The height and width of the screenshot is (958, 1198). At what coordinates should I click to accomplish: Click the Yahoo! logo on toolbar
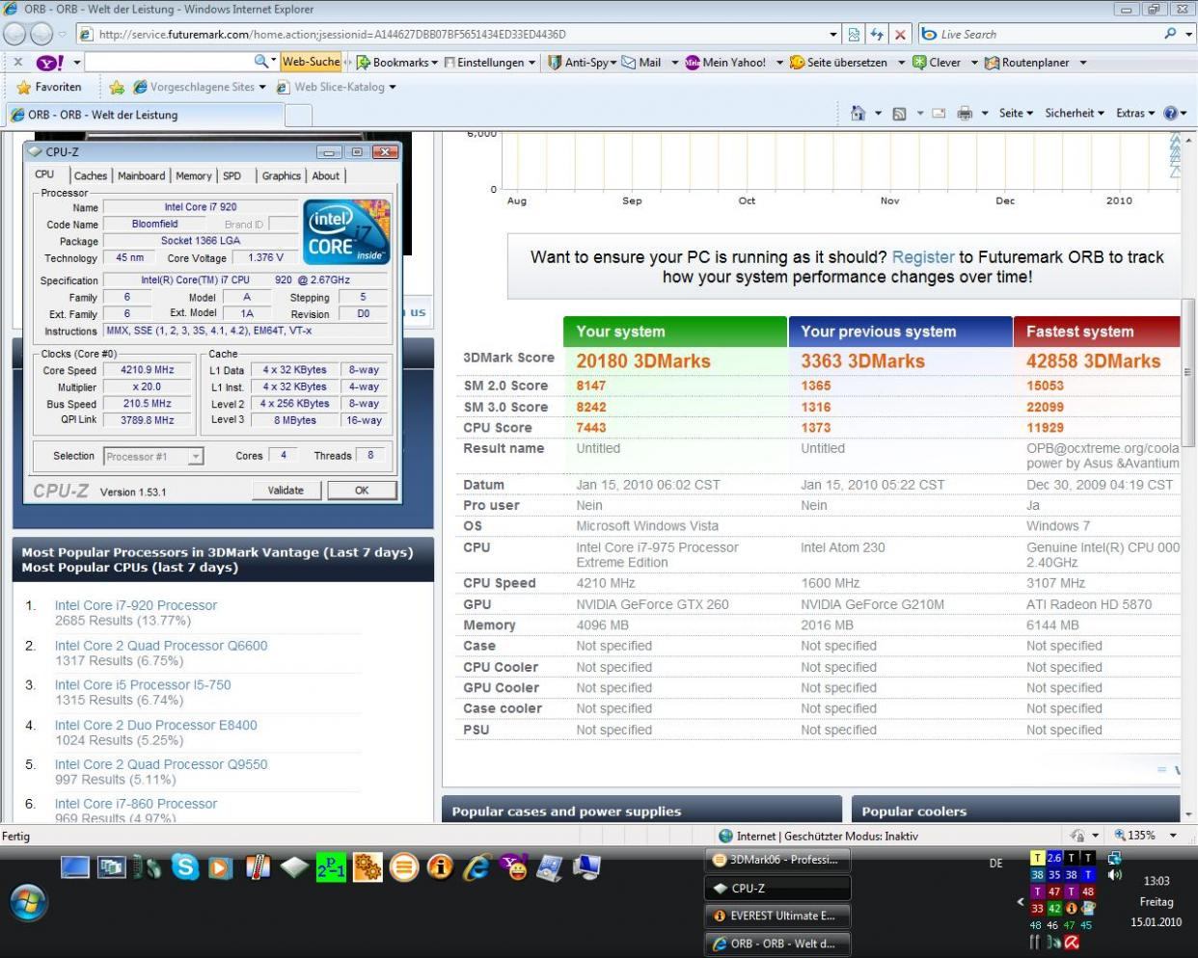pyautogui.click(x=49, y=63)
